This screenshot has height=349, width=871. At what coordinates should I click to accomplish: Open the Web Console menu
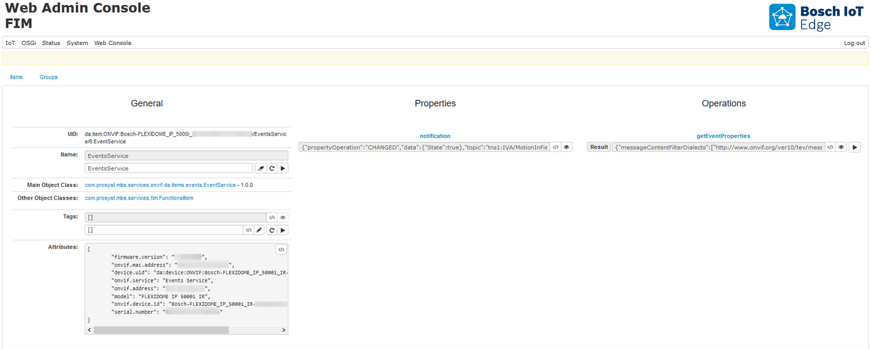(113, 43)
